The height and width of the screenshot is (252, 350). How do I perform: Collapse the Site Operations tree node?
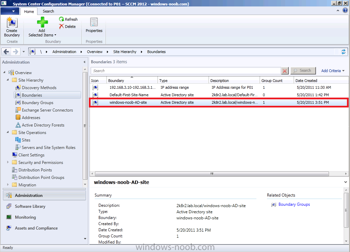8,132
